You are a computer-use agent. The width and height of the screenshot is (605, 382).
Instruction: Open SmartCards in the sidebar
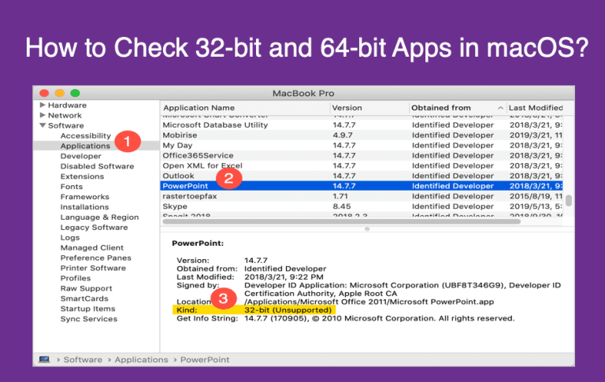click(x=84, y=299)
